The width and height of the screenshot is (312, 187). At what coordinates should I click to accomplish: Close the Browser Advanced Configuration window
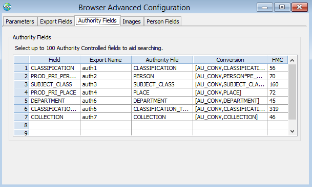tap(300, 7)
